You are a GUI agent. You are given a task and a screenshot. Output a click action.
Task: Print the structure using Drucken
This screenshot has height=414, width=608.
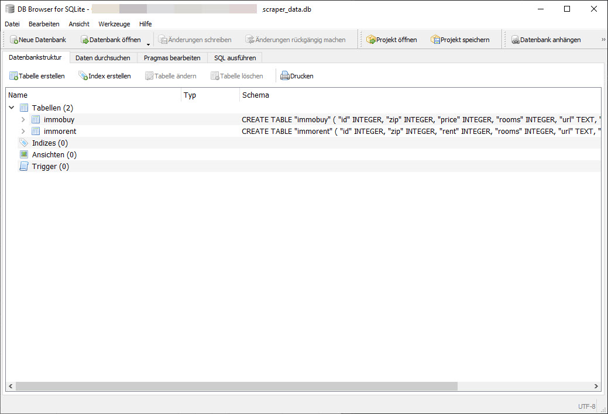(x=285, y=76)
